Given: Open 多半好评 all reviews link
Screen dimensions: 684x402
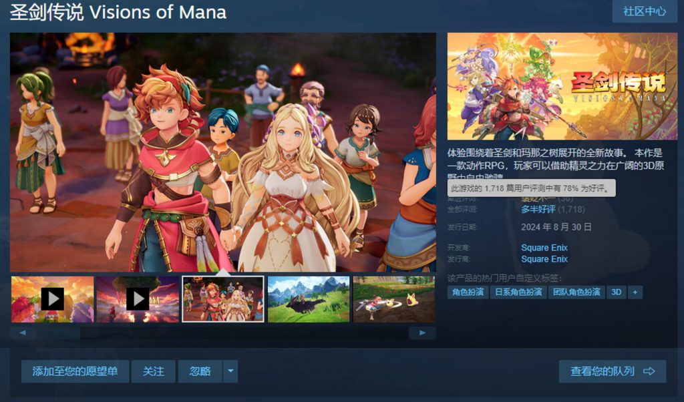Looking at the screenshot, I should click(x=538, y=209).
